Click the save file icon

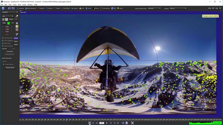3,8
